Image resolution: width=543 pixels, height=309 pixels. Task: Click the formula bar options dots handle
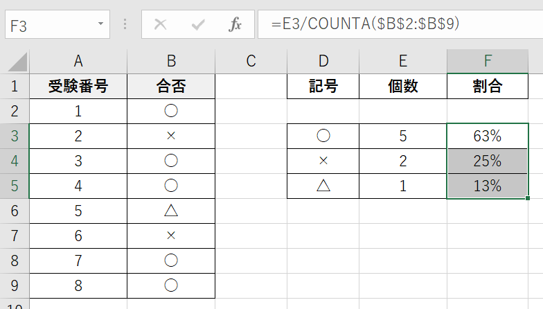coord(125,24)
